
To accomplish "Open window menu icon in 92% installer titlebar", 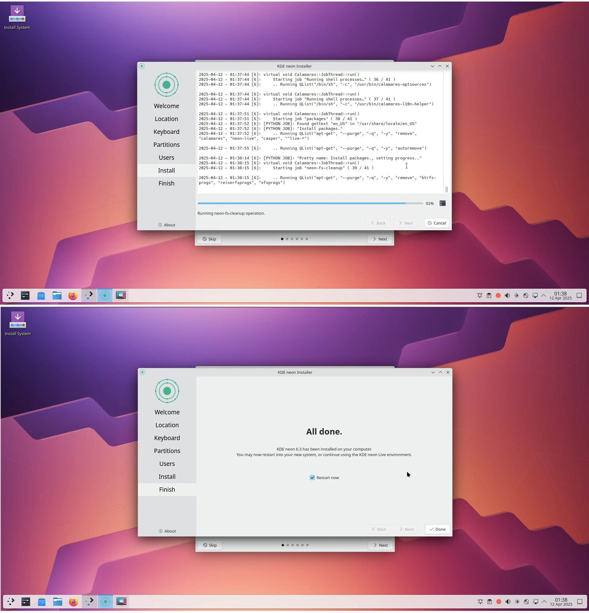I will tap(141, 66).
